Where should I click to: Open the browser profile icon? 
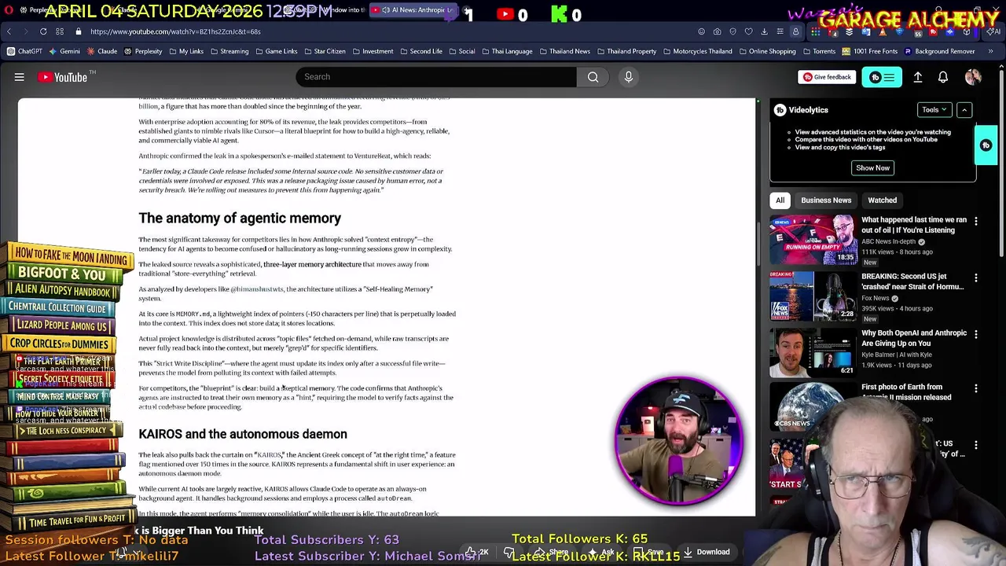tap(795, 31)
